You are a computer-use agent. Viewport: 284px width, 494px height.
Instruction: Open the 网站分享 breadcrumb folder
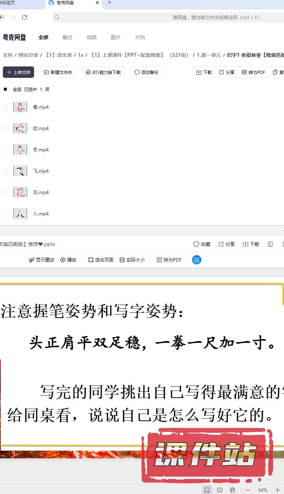tap(28, 55)
